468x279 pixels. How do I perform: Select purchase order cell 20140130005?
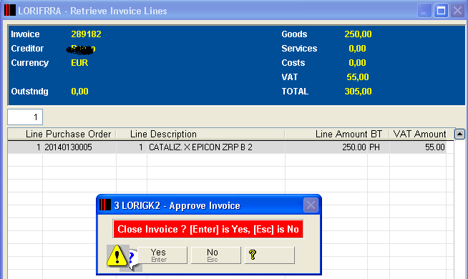tap(69, 147)
